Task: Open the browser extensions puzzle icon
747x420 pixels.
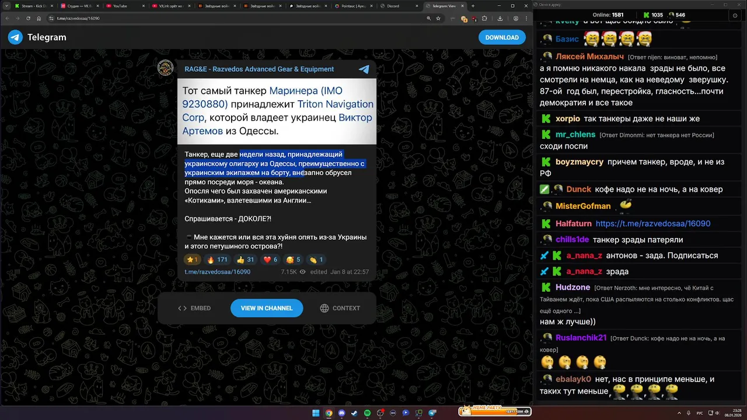Action: pyautogui.click(x=484, y=19)
